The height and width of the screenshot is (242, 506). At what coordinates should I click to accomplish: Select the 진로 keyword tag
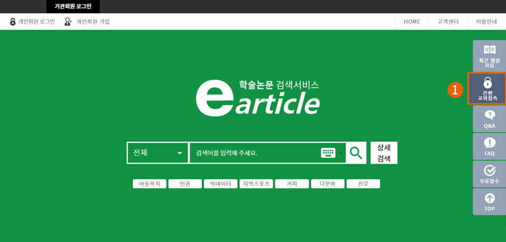tap(363, 184)
